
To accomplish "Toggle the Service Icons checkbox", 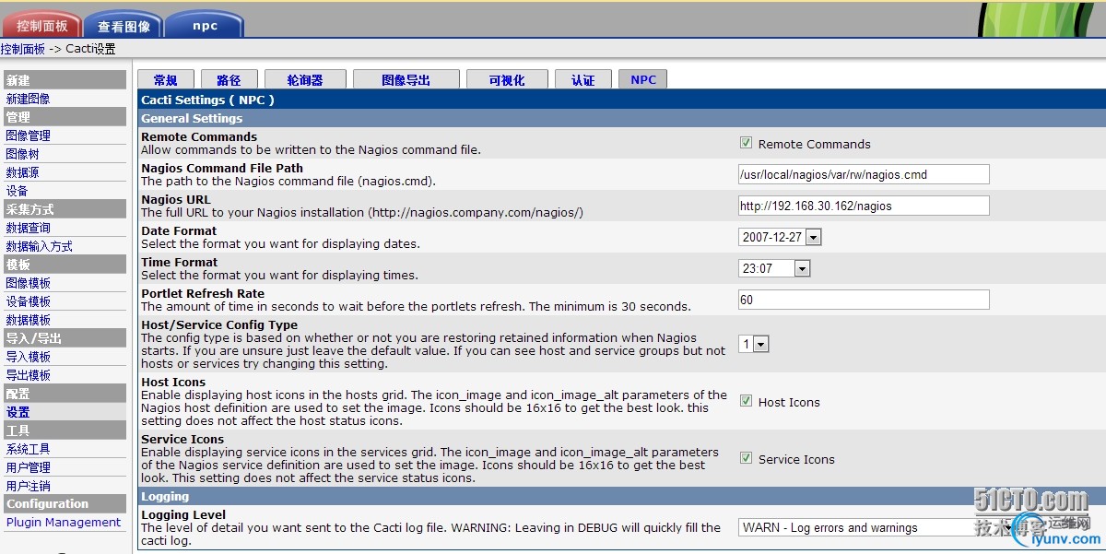I will click(x=746, y=458).
